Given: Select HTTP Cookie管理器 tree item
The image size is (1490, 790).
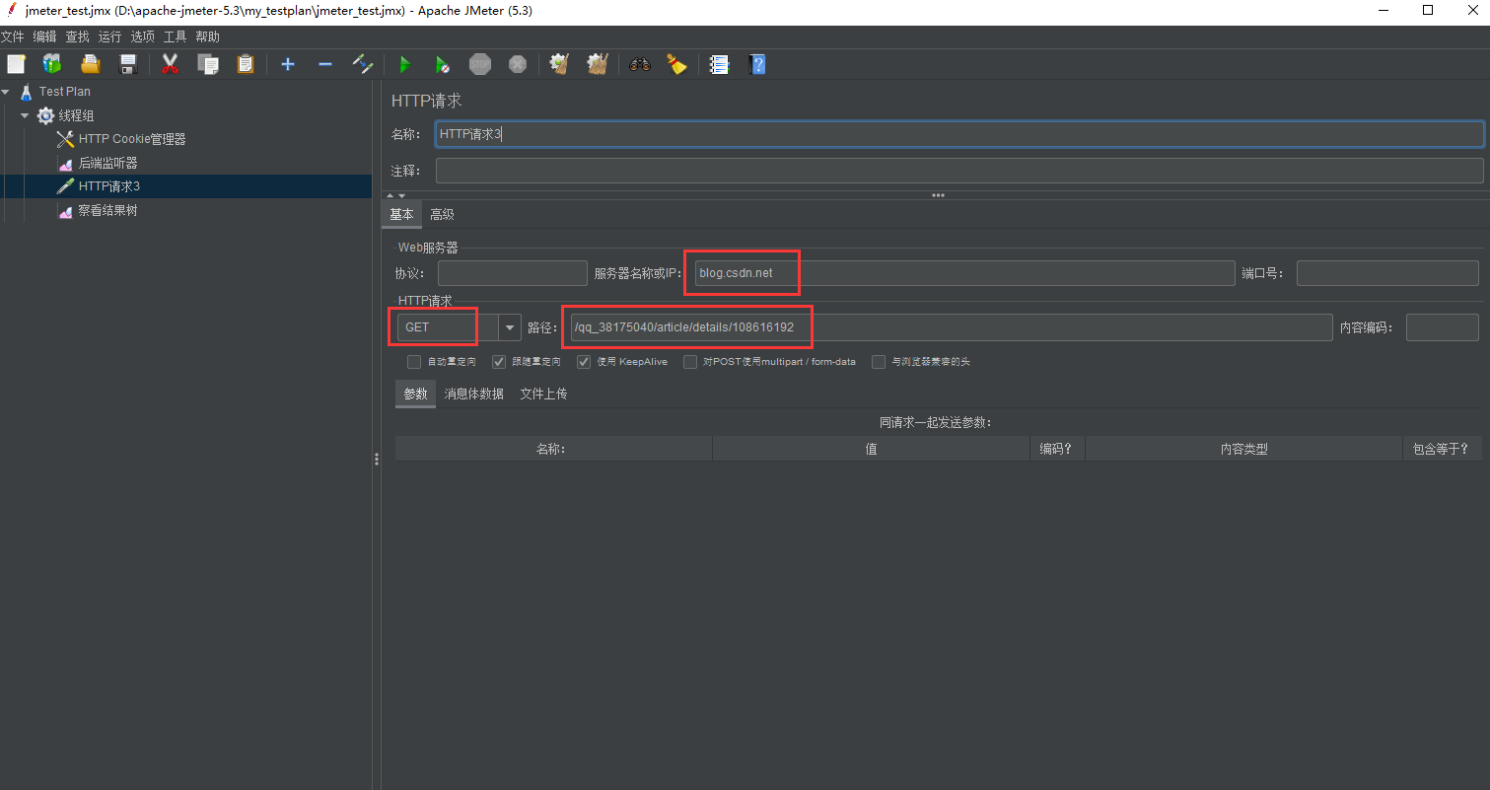Looking at the screenshot, I should pos(132,139).
